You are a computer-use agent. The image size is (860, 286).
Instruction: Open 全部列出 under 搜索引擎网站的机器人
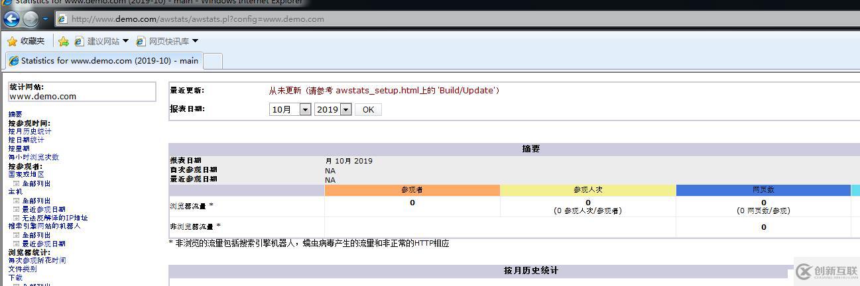click(x=36, y=235)
